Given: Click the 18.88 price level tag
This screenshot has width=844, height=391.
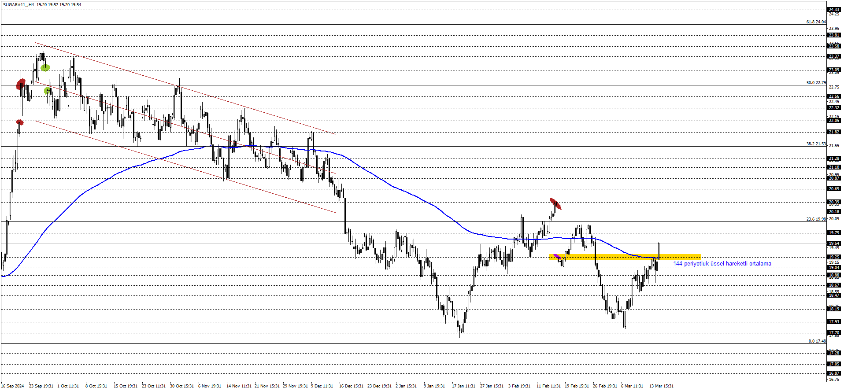Looking at the screenshot, I should tap(834, 275).
